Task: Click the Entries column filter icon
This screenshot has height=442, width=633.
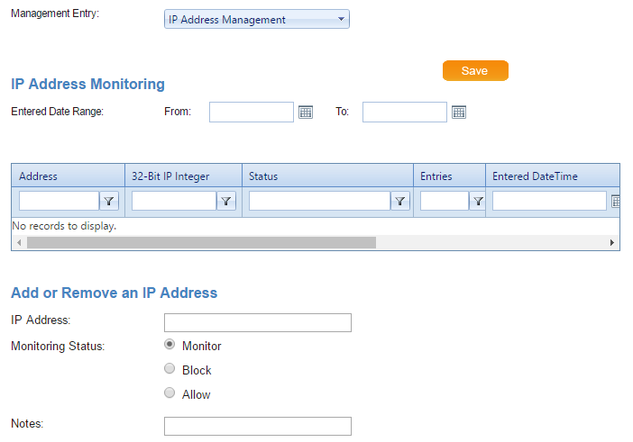Action: click(x=478, y=202)
